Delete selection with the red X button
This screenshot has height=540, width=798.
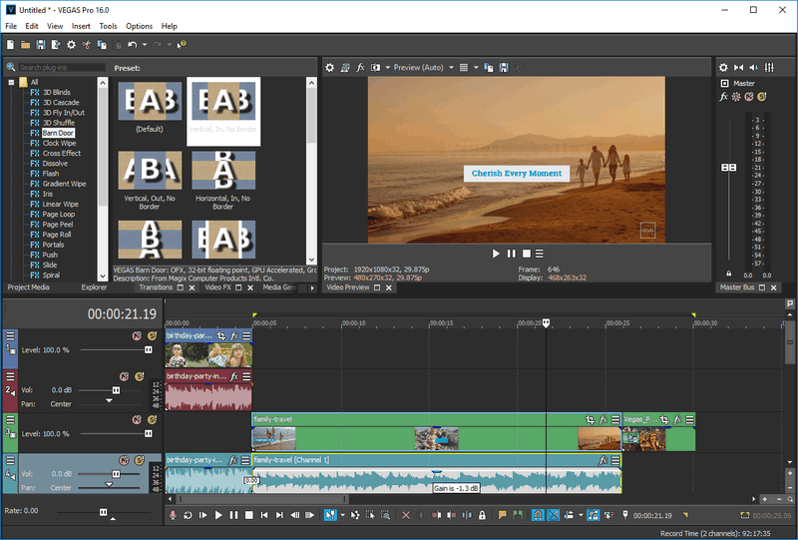(406, 515)
